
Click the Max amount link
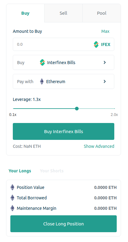(x=105, y=31)
